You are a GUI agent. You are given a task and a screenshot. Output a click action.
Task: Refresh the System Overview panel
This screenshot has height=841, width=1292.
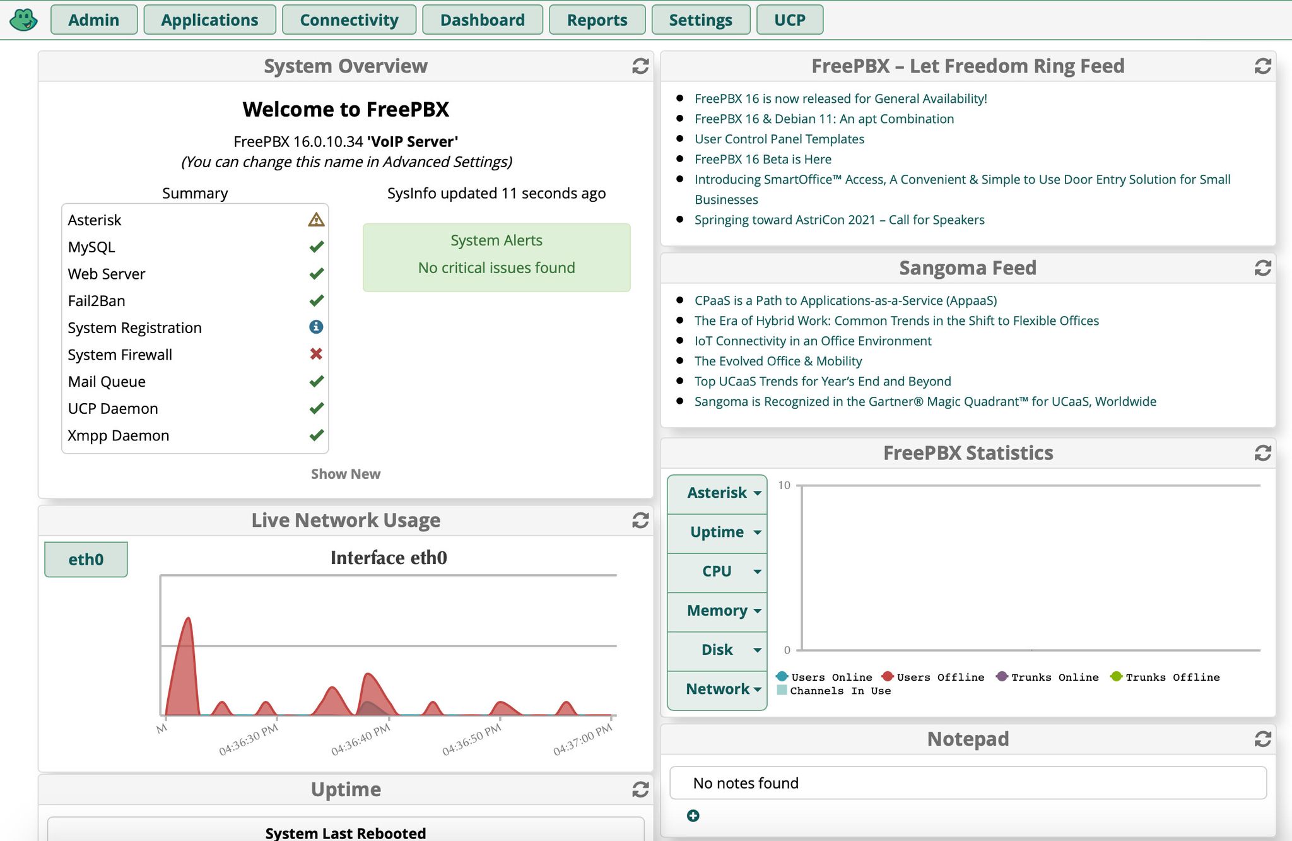[640, 66]
